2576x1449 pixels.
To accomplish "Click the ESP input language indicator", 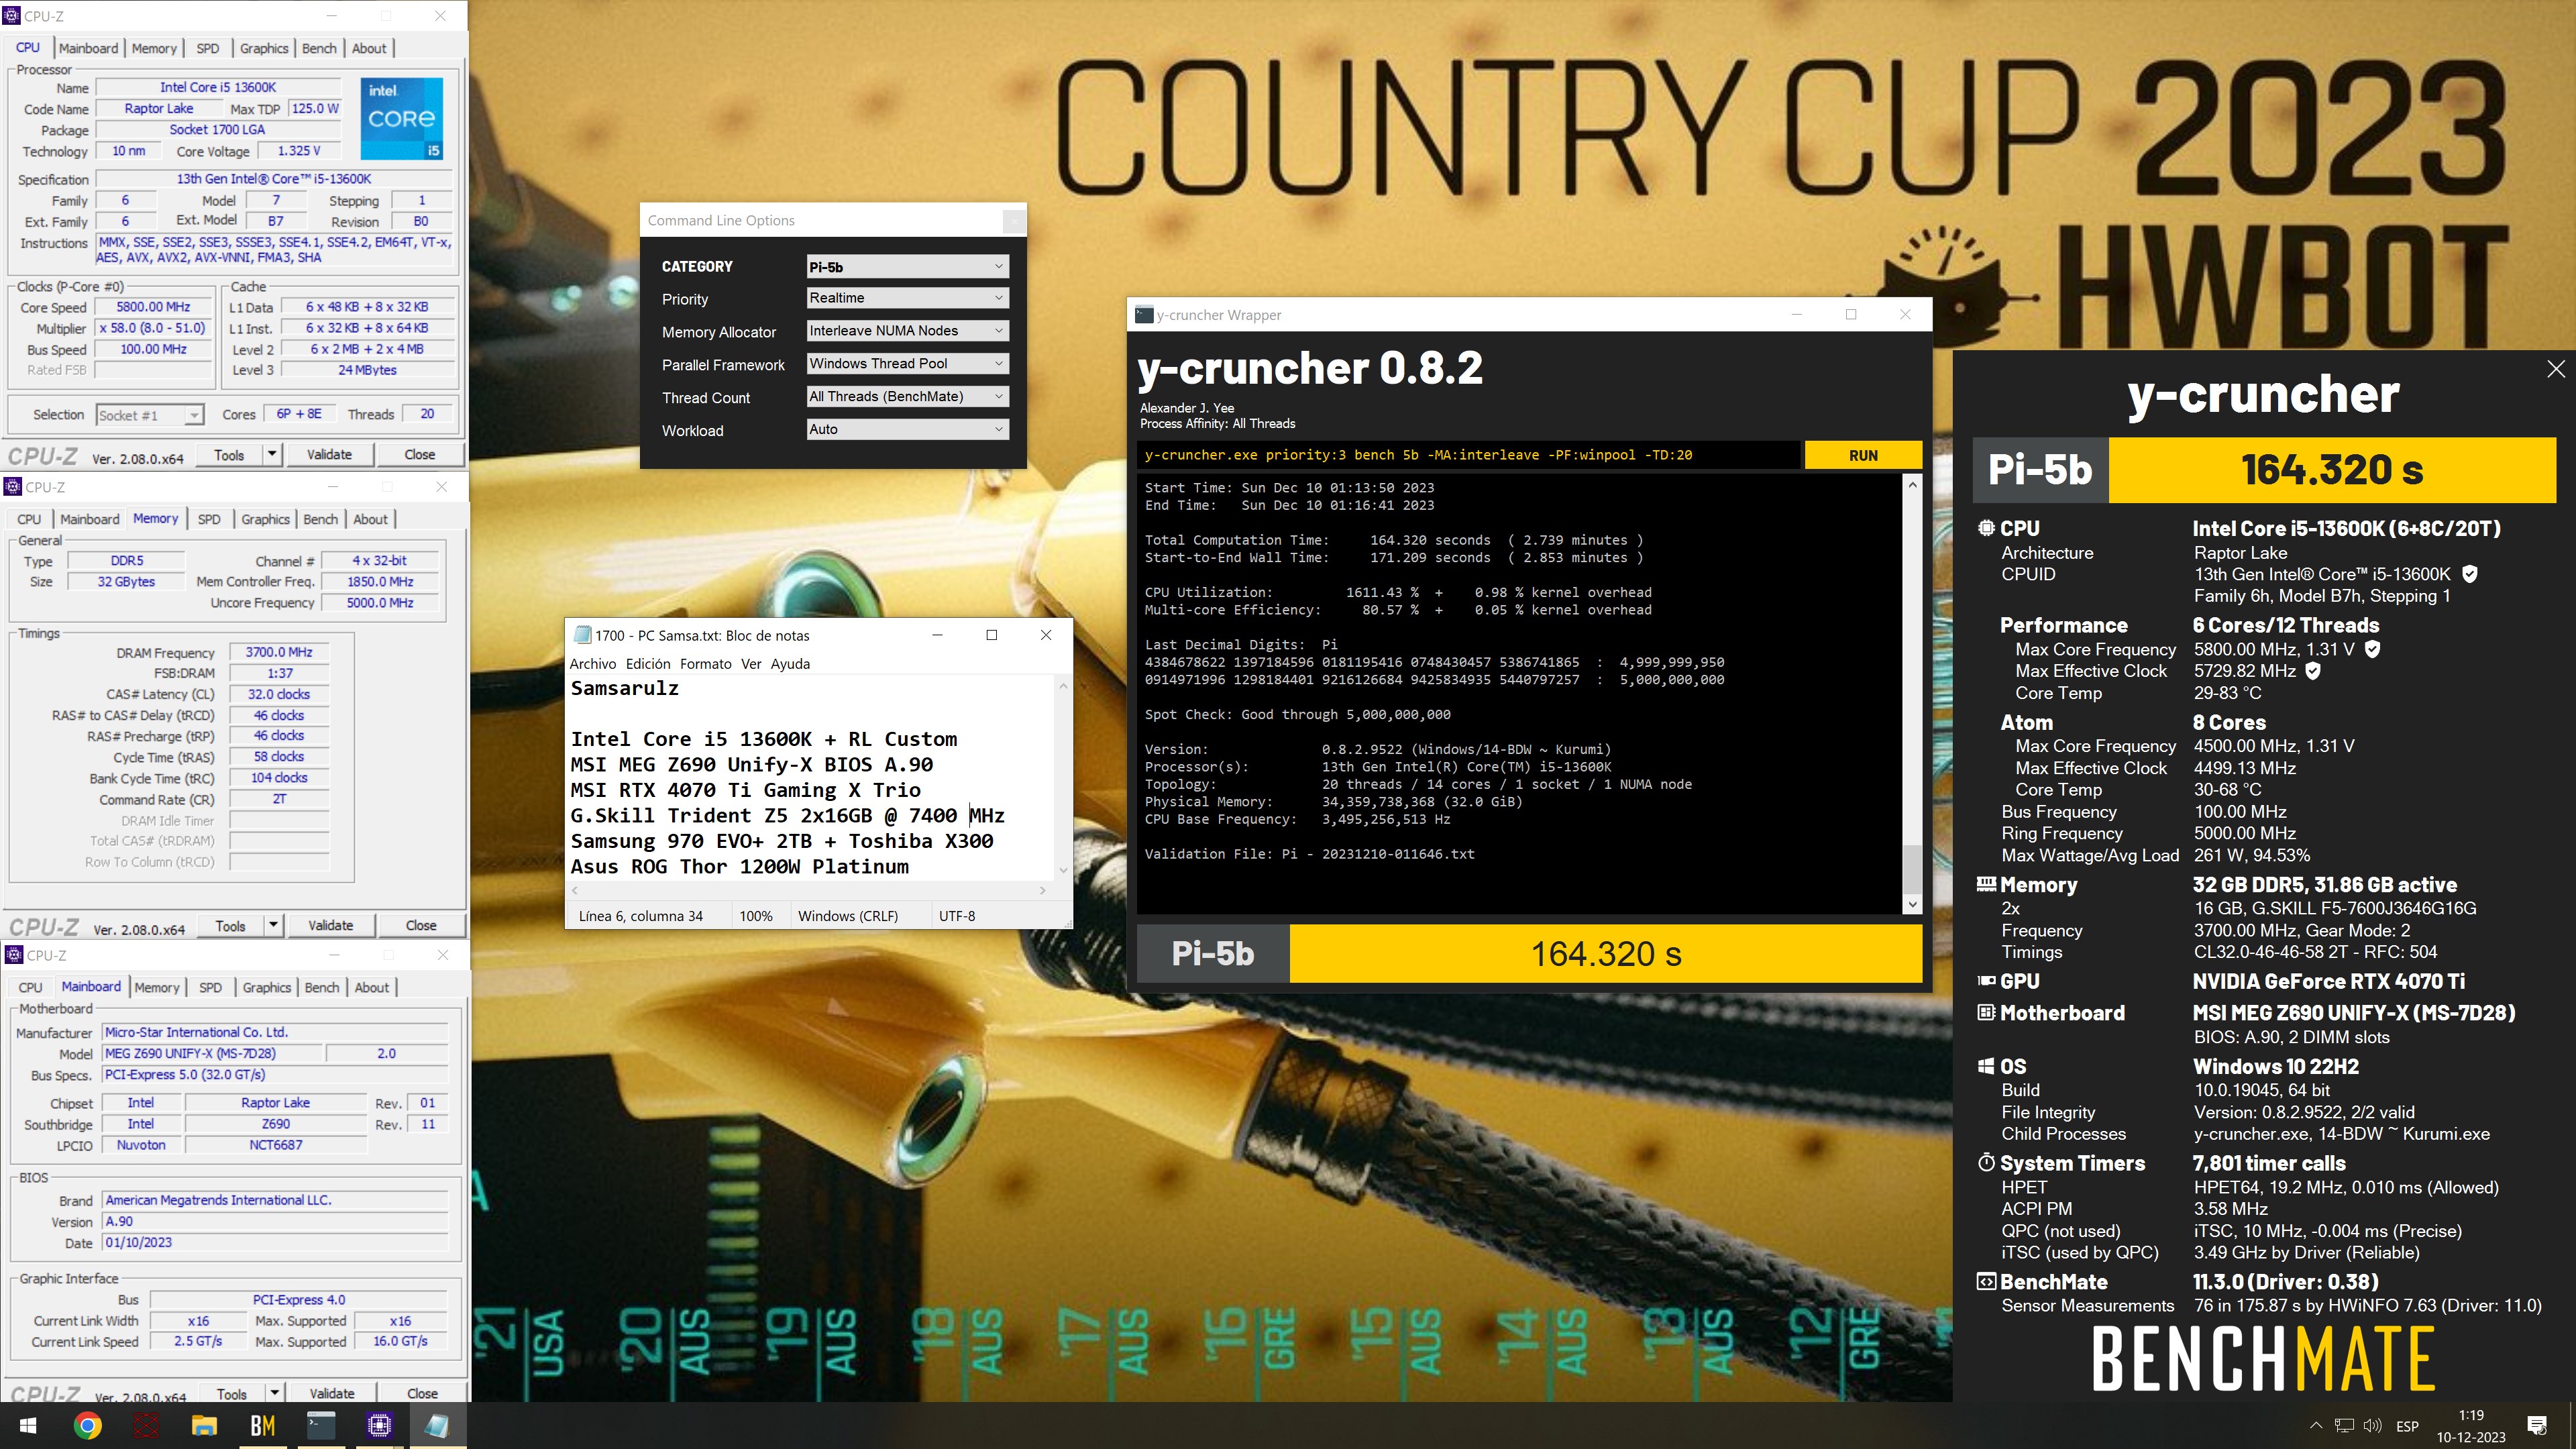I will (2407, 1426).
